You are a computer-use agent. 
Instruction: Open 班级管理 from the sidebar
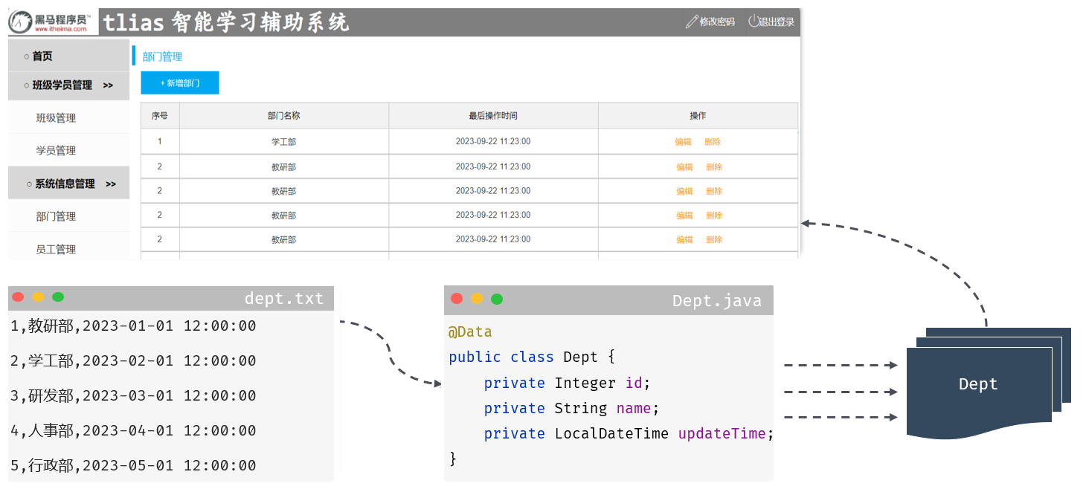coord(56,118)
